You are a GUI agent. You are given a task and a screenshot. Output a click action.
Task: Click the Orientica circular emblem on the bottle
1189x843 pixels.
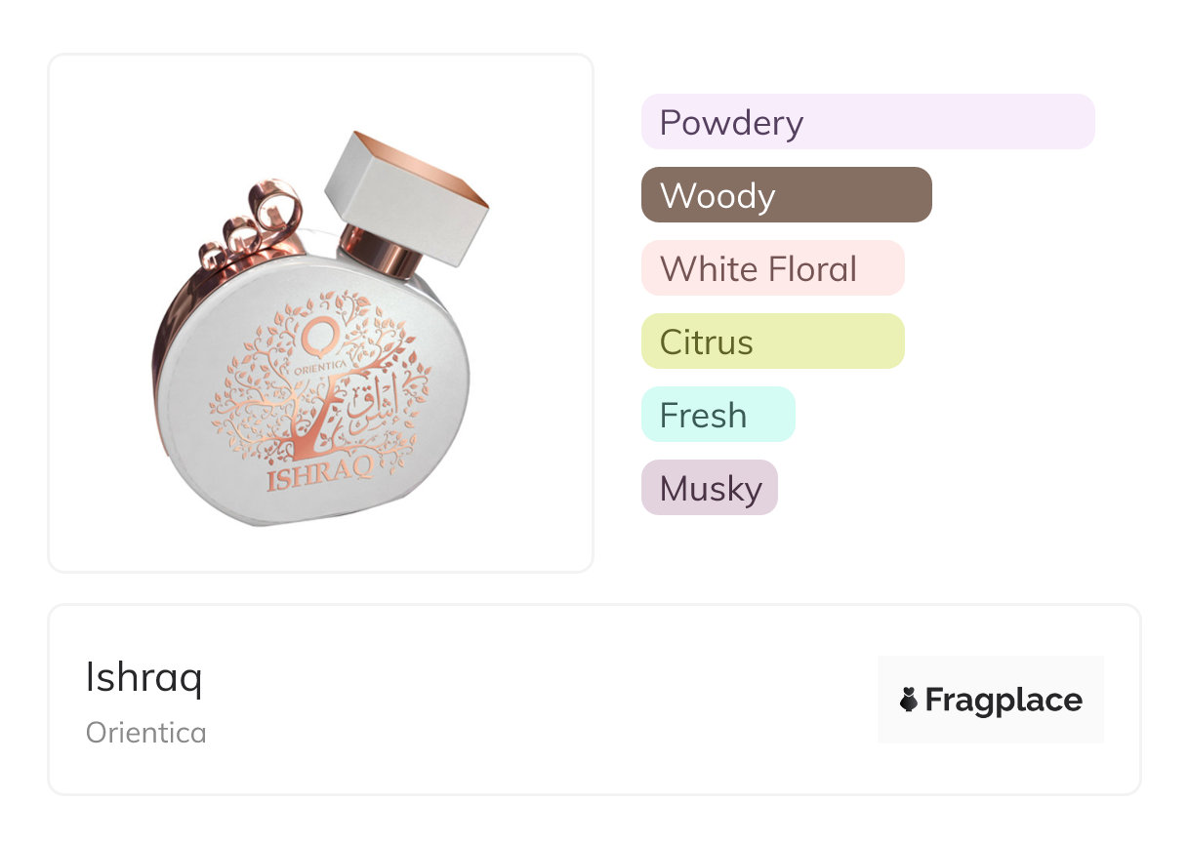[x=315, y=337]
